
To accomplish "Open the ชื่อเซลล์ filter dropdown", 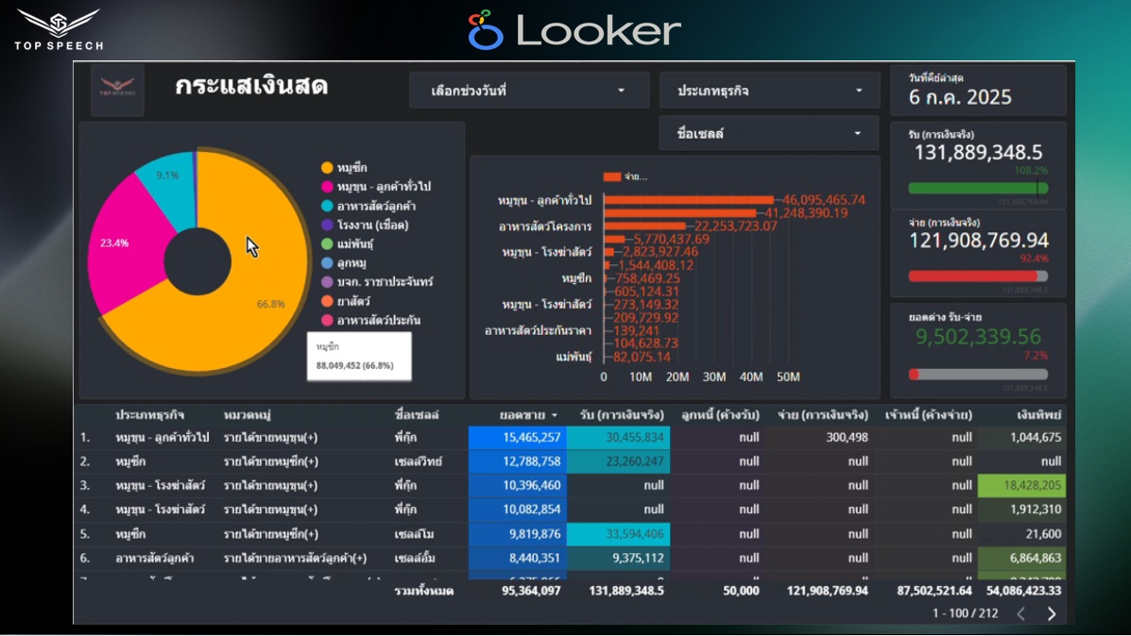I will tap(770, 134).
